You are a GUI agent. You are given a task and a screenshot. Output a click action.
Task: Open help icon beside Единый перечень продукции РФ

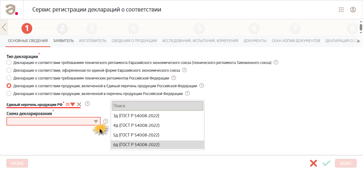87,104
